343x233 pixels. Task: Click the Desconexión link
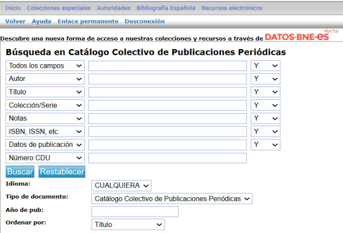(x=145, y=21)
